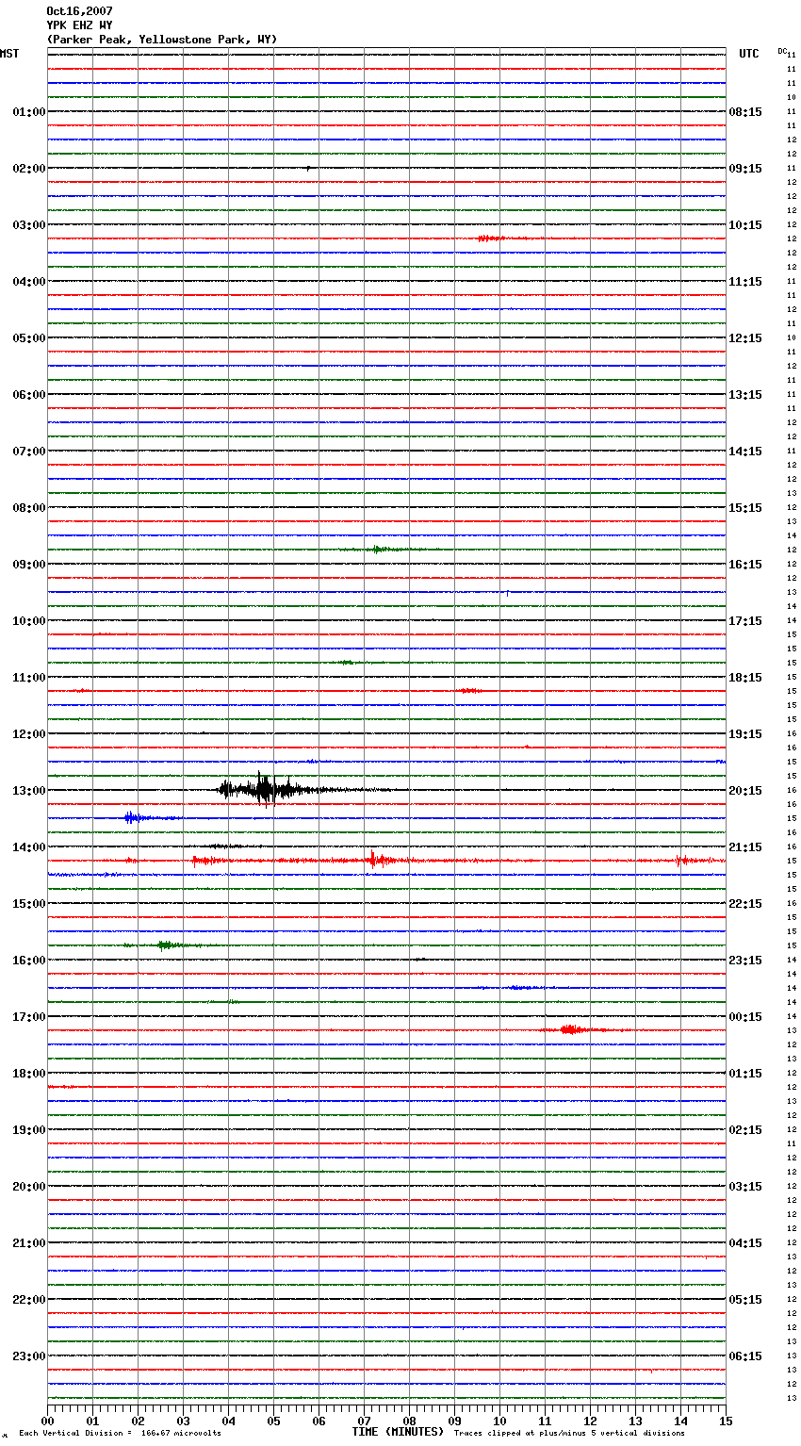Select the 17:00 MST row label
This screenshot has height=1446, width=801.
(x=29, y=1017)
